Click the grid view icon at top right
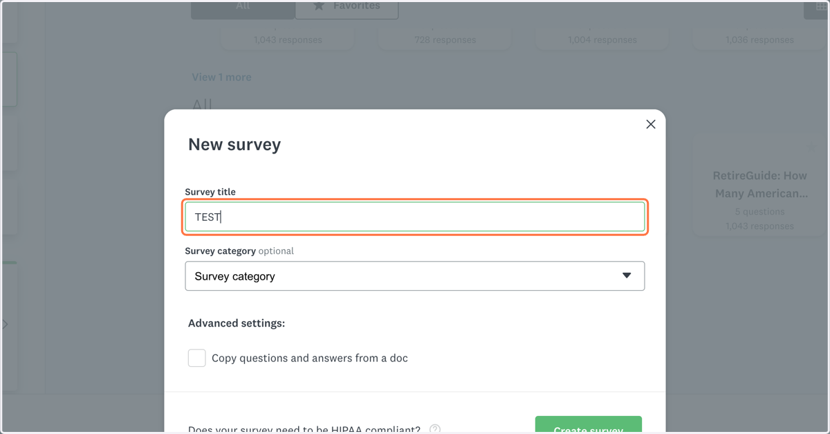 821,8
